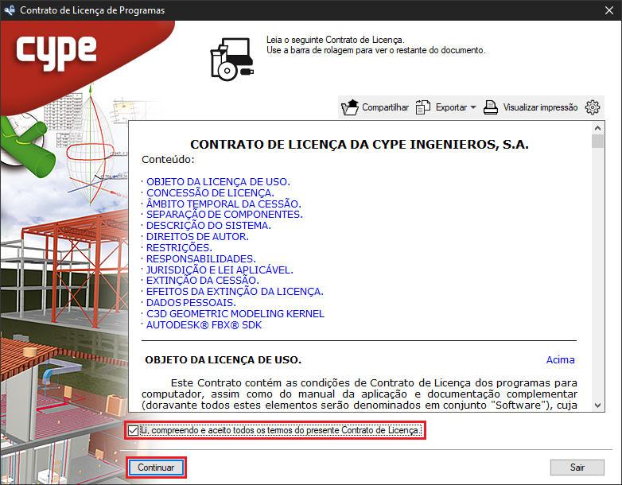622x485 pixels.
Task: Open the Exportar dropdown arrow
Action: pos(472,107)
